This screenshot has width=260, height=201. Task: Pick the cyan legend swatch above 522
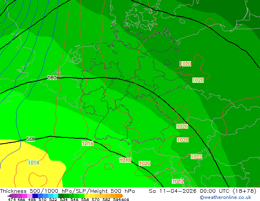(55, 196)
